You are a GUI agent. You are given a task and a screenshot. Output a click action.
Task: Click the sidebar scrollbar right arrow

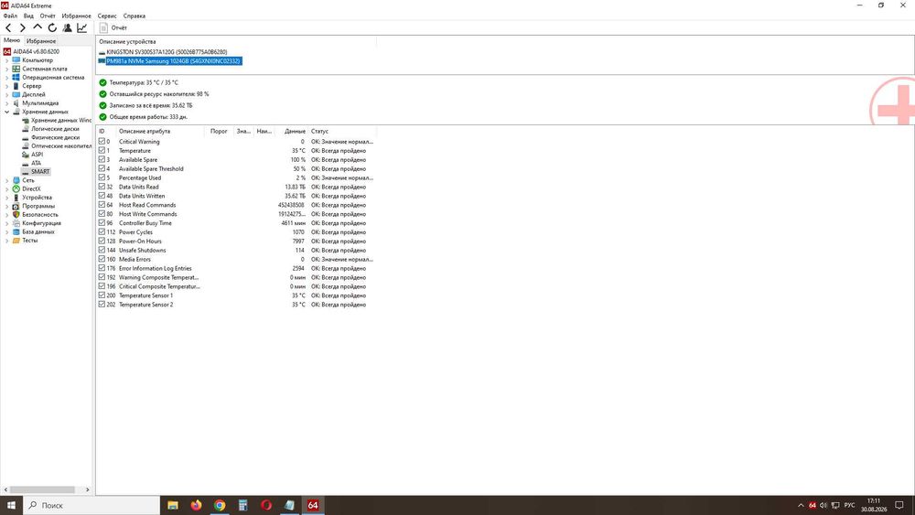click(88, 490)
